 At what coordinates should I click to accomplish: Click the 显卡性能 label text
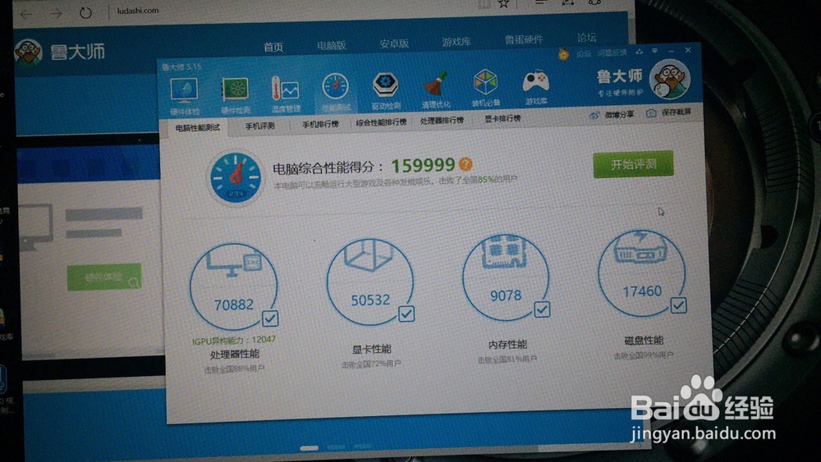371,349
